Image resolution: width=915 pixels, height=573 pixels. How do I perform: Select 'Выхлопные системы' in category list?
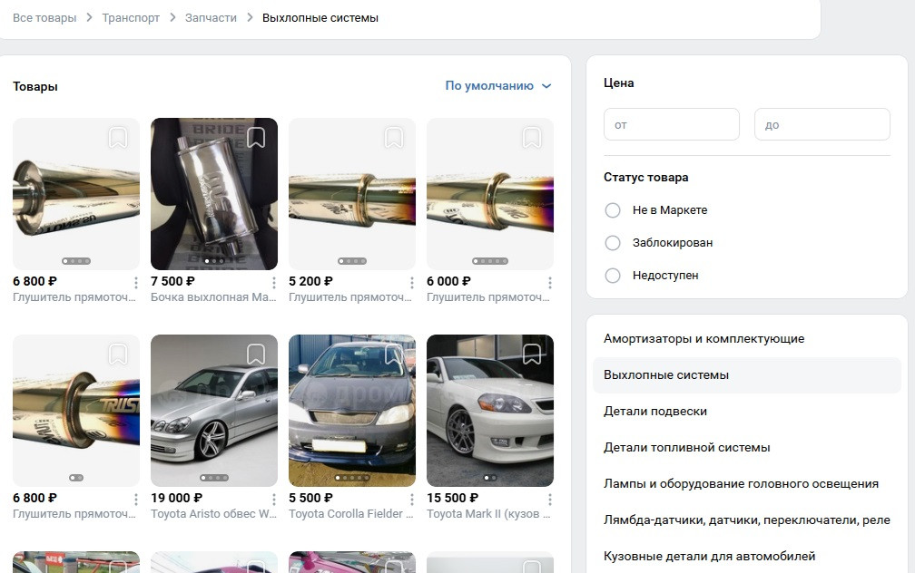[x=747, y=374]
